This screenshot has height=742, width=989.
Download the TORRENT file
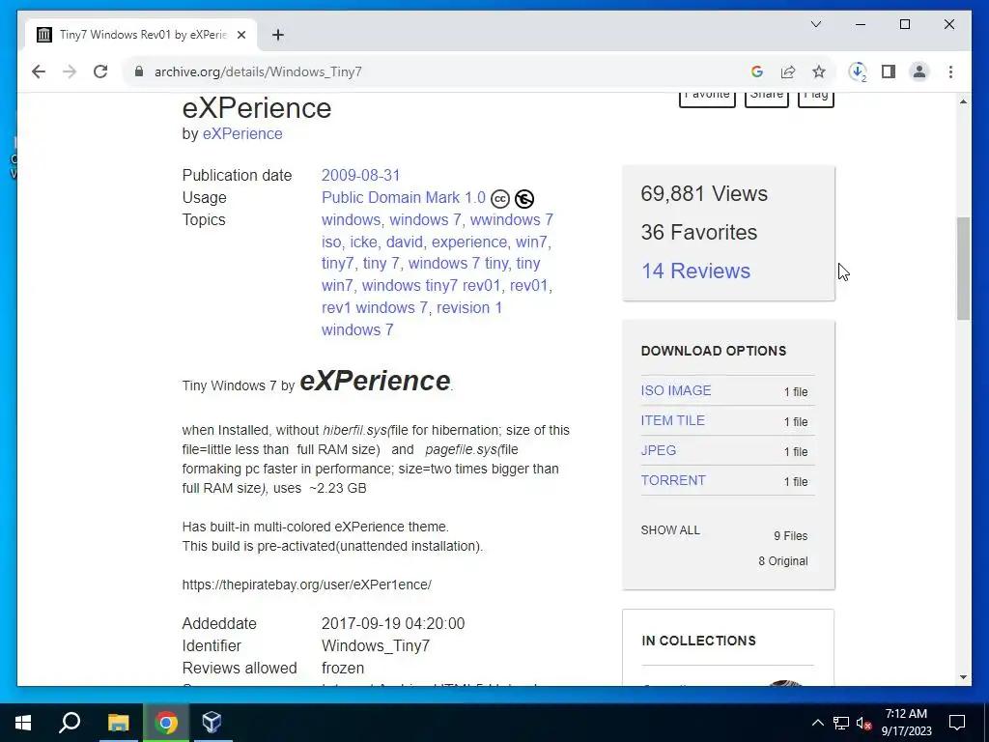click(x=673, y=480)
